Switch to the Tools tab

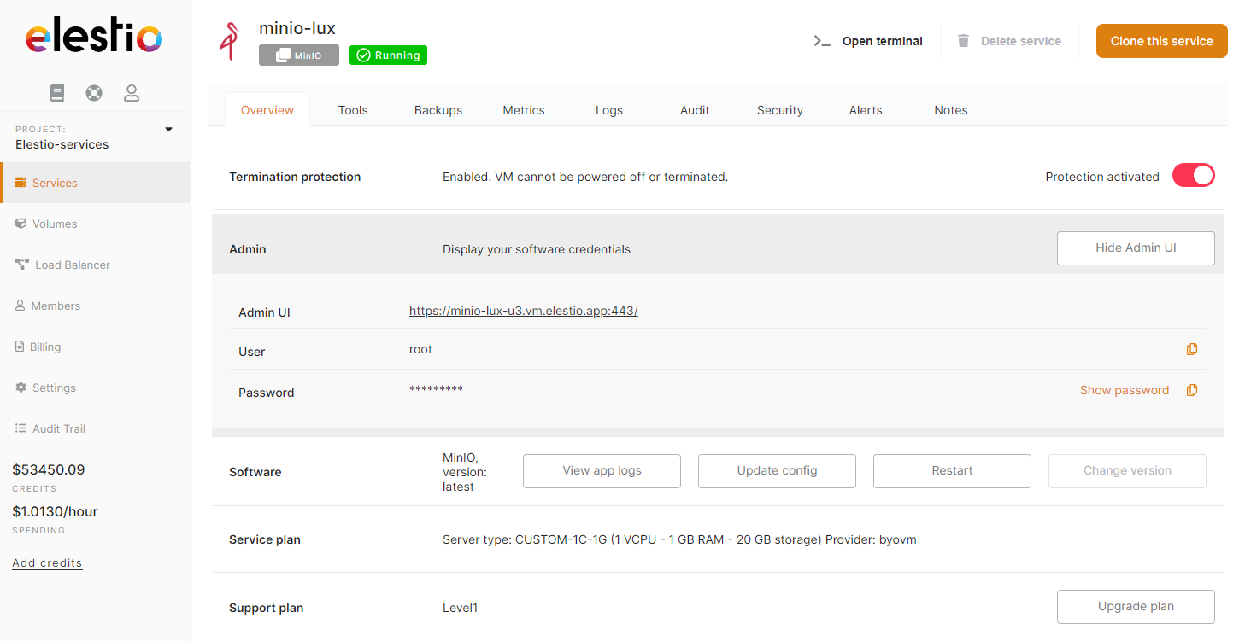pyautogui.click(x=353, y=110)
